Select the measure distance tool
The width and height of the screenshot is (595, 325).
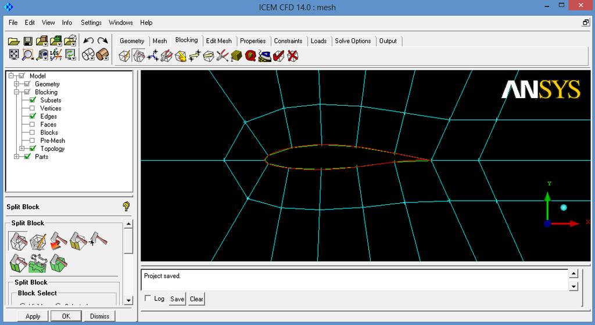[x=42, y=55]
